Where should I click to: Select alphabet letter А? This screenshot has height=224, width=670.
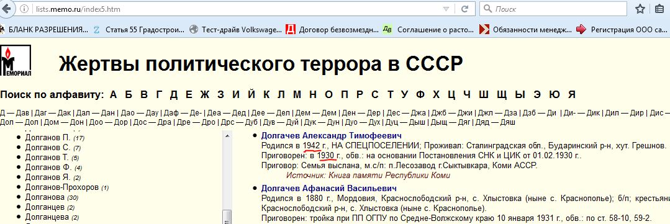pos(114,95)
